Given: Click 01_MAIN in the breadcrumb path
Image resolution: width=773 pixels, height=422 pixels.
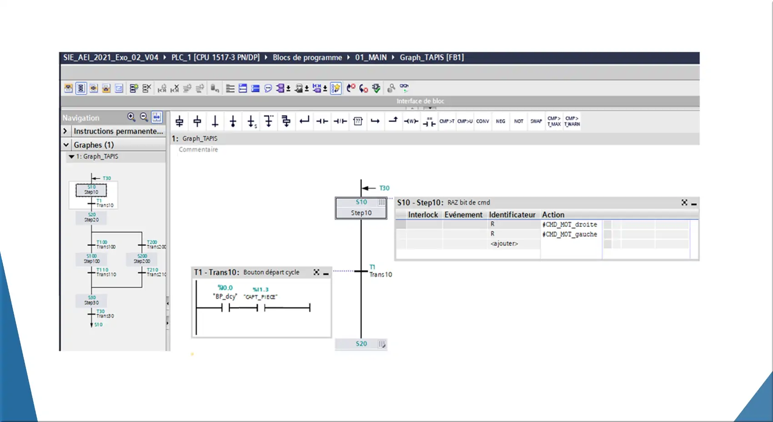Looking at the screenshot, I should tap(371, 57).
